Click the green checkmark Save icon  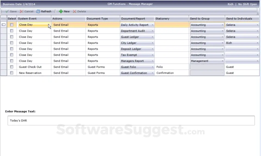click(x=7, y=11)
